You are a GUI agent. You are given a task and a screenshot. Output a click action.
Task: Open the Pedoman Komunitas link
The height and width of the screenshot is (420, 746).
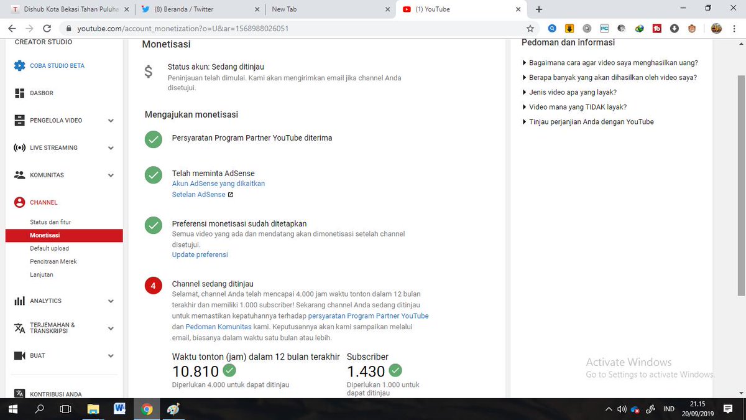218,327
